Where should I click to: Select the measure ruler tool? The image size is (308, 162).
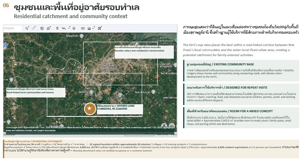(83, 28)
